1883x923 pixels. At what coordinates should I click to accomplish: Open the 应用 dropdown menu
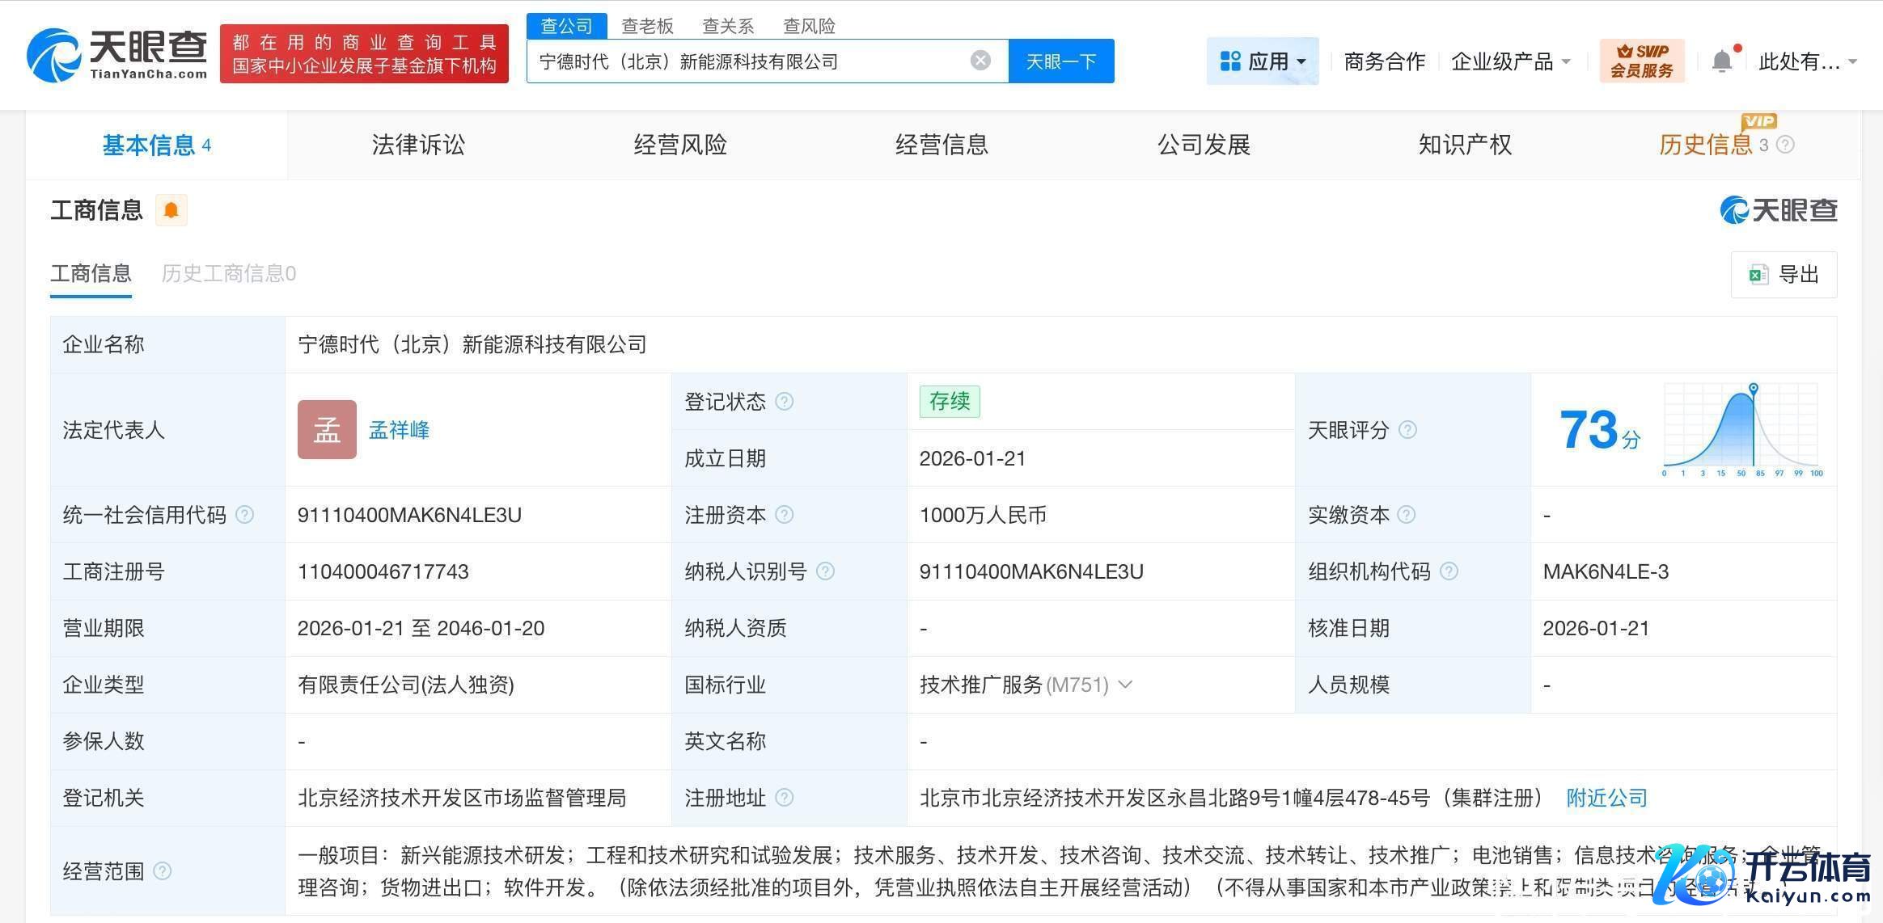[1262, 61]
